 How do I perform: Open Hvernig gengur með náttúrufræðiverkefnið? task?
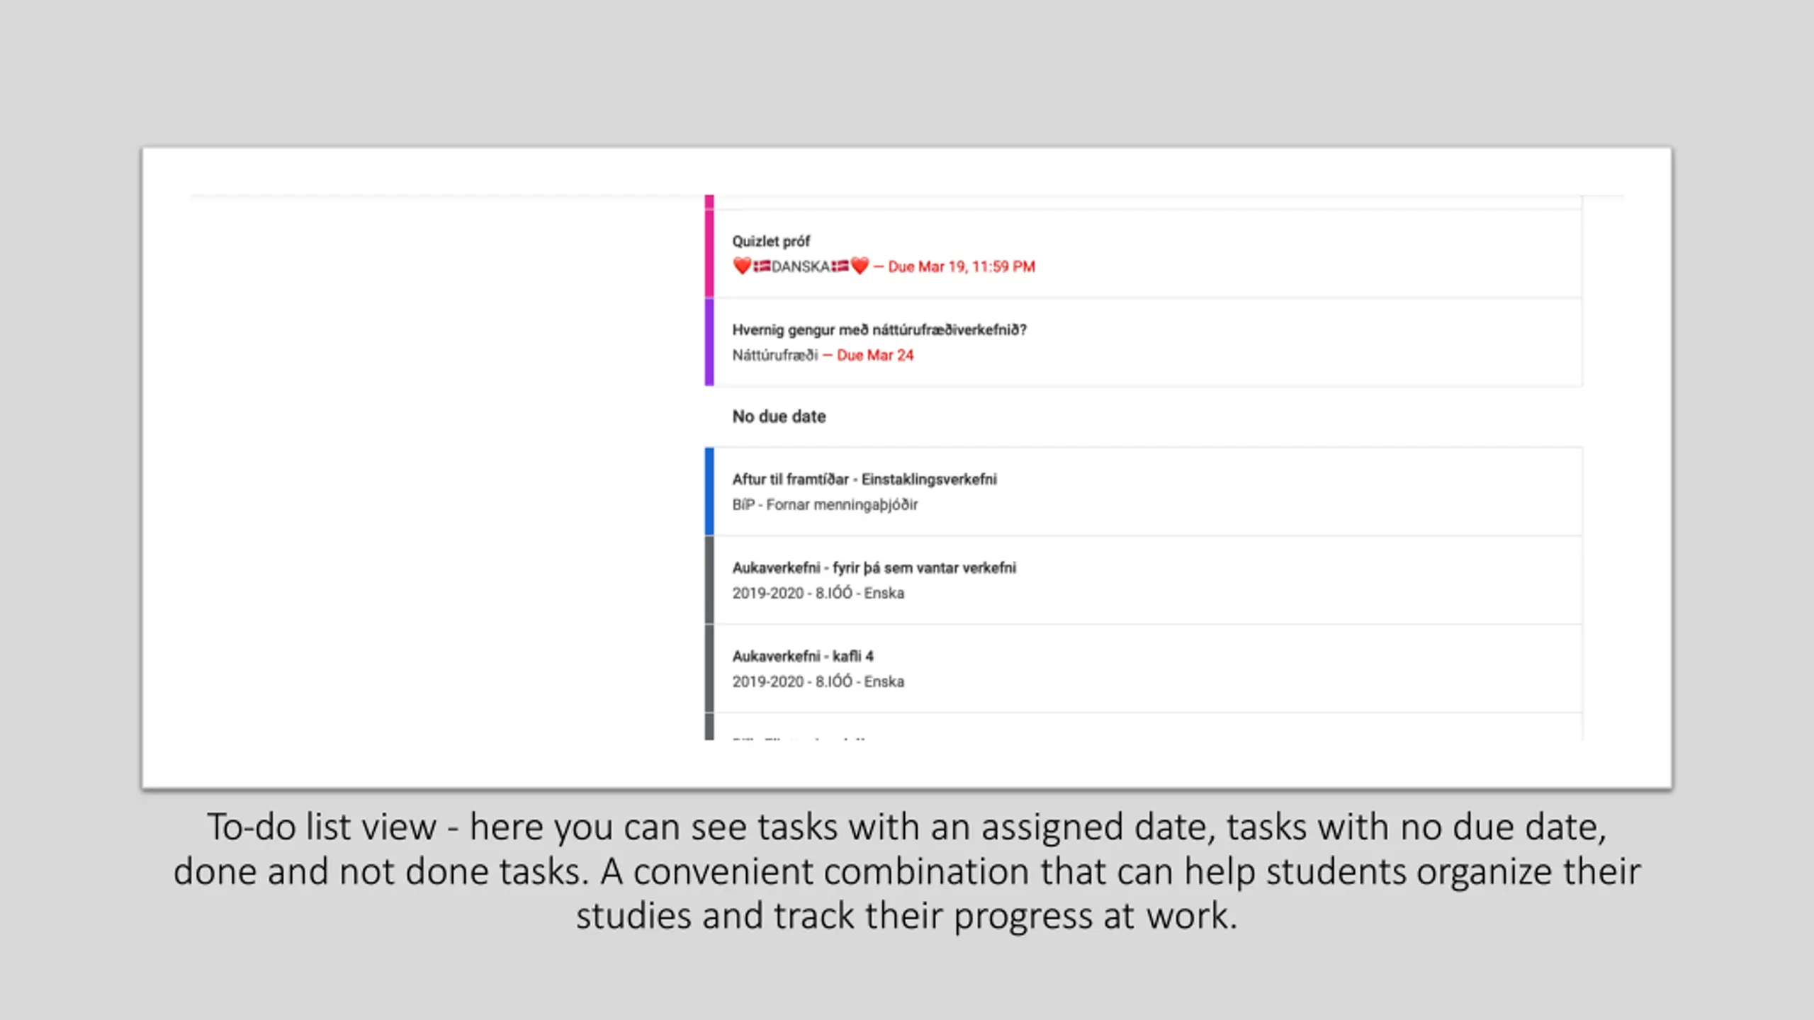(x=879, y=330)
